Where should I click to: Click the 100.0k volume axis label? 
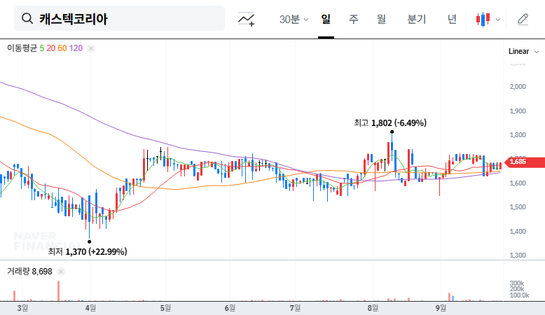click(x=519, y=295)
